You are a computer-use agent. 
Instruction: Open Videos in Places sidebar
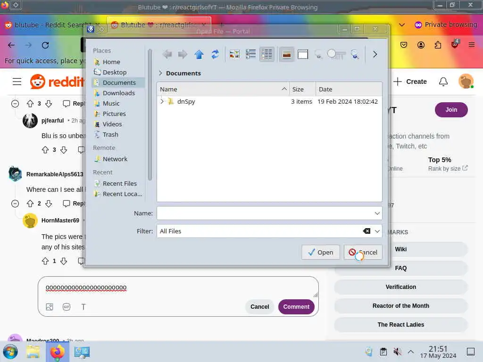(118, 124)
